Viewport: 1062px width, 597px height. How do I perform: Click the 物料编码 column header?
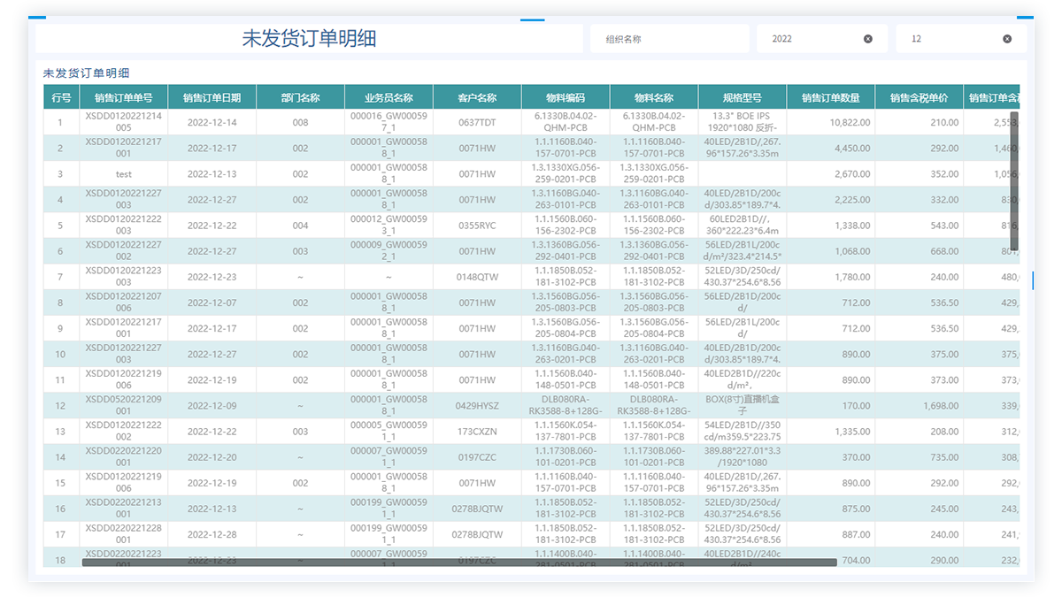coord(566,98)
